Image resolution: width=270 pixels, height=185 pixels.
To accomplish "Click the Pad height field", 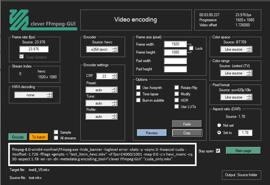I will pos(175,69).
